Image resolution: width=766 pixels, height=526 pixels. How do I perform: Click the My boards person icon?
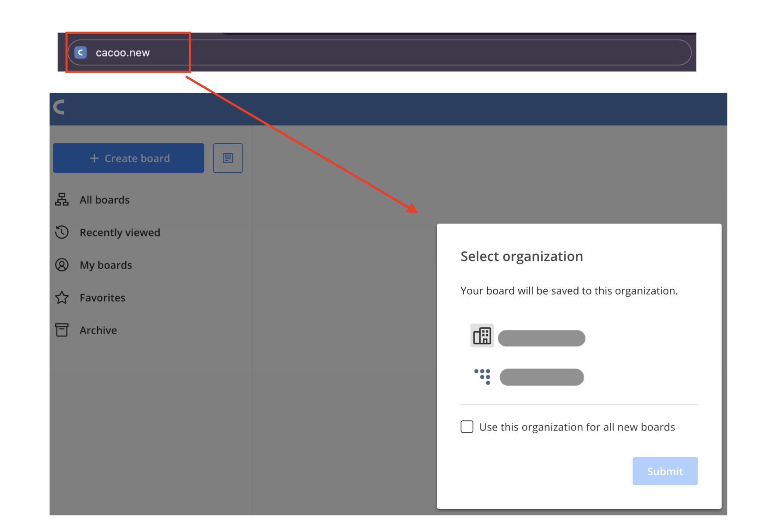[62, 265]
